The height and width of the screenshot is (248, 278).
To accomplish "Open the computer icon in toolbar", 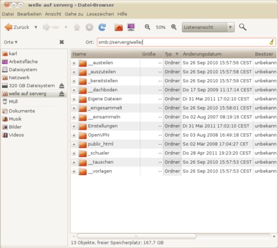I will (131, 27).
